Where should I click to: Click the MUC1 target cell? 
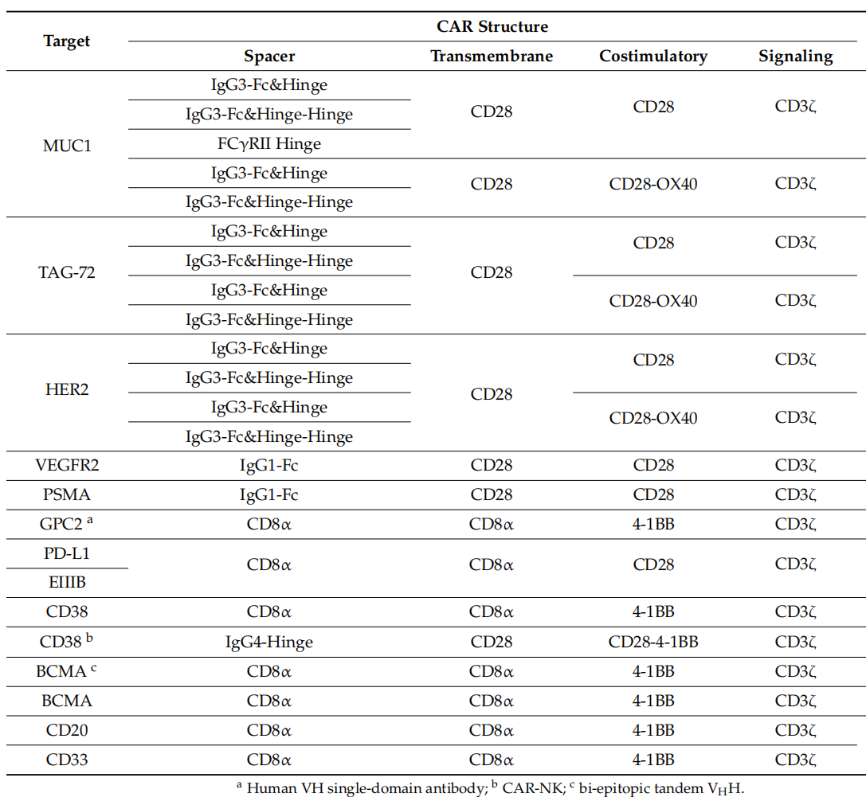tap(67, 144)
